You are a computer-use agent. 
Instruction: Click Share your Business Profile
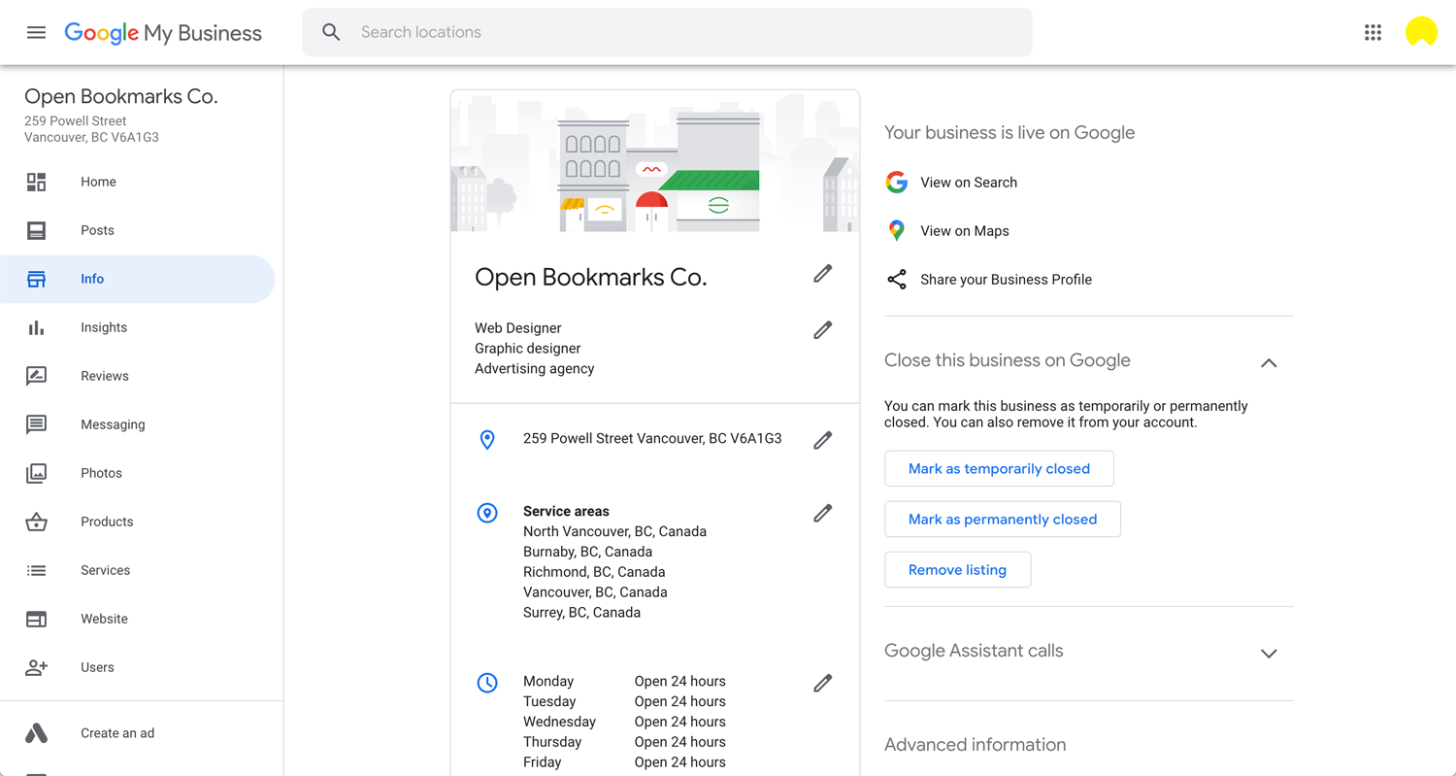1006,280
